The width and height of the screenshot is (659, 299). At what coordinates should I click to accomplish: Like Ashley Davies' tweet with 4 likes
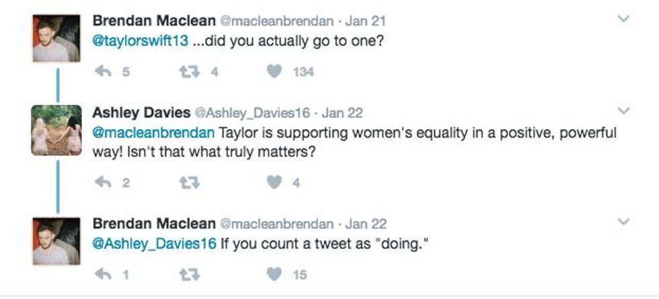[274, 182]
